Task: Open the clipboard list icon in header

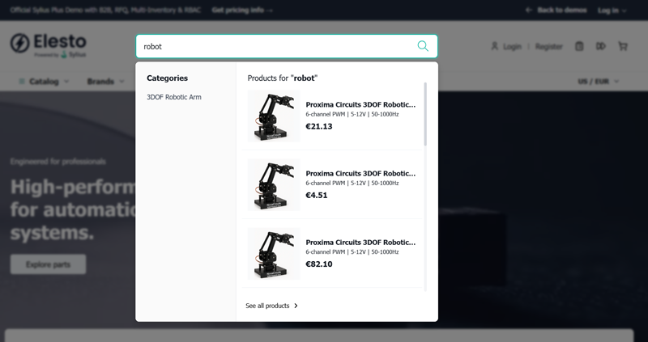Action: pos(579,46)
